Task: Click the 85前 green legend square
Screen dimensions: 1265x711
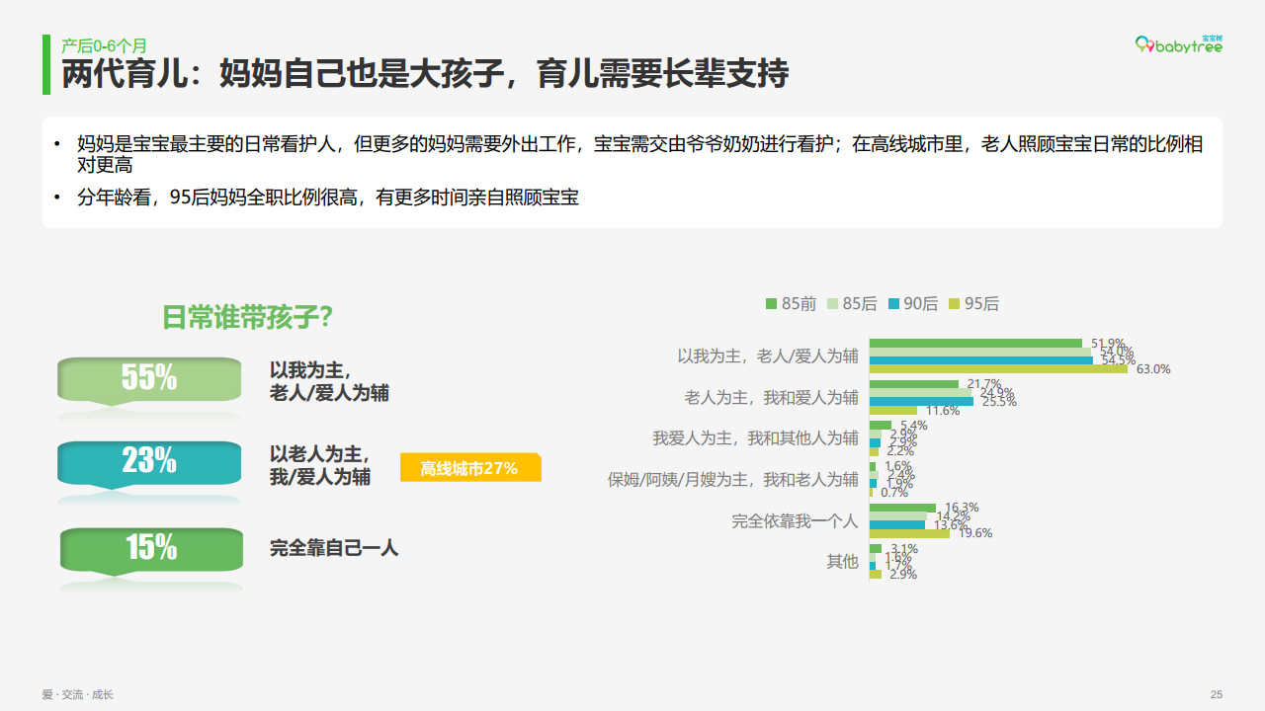Action: (x=772, y=304)
